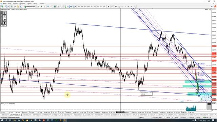Click the search magnifier in toolbar
Image resolution: width=217 pixels, height=122 pixels.
pyautogui.click(x=212, y=6)
